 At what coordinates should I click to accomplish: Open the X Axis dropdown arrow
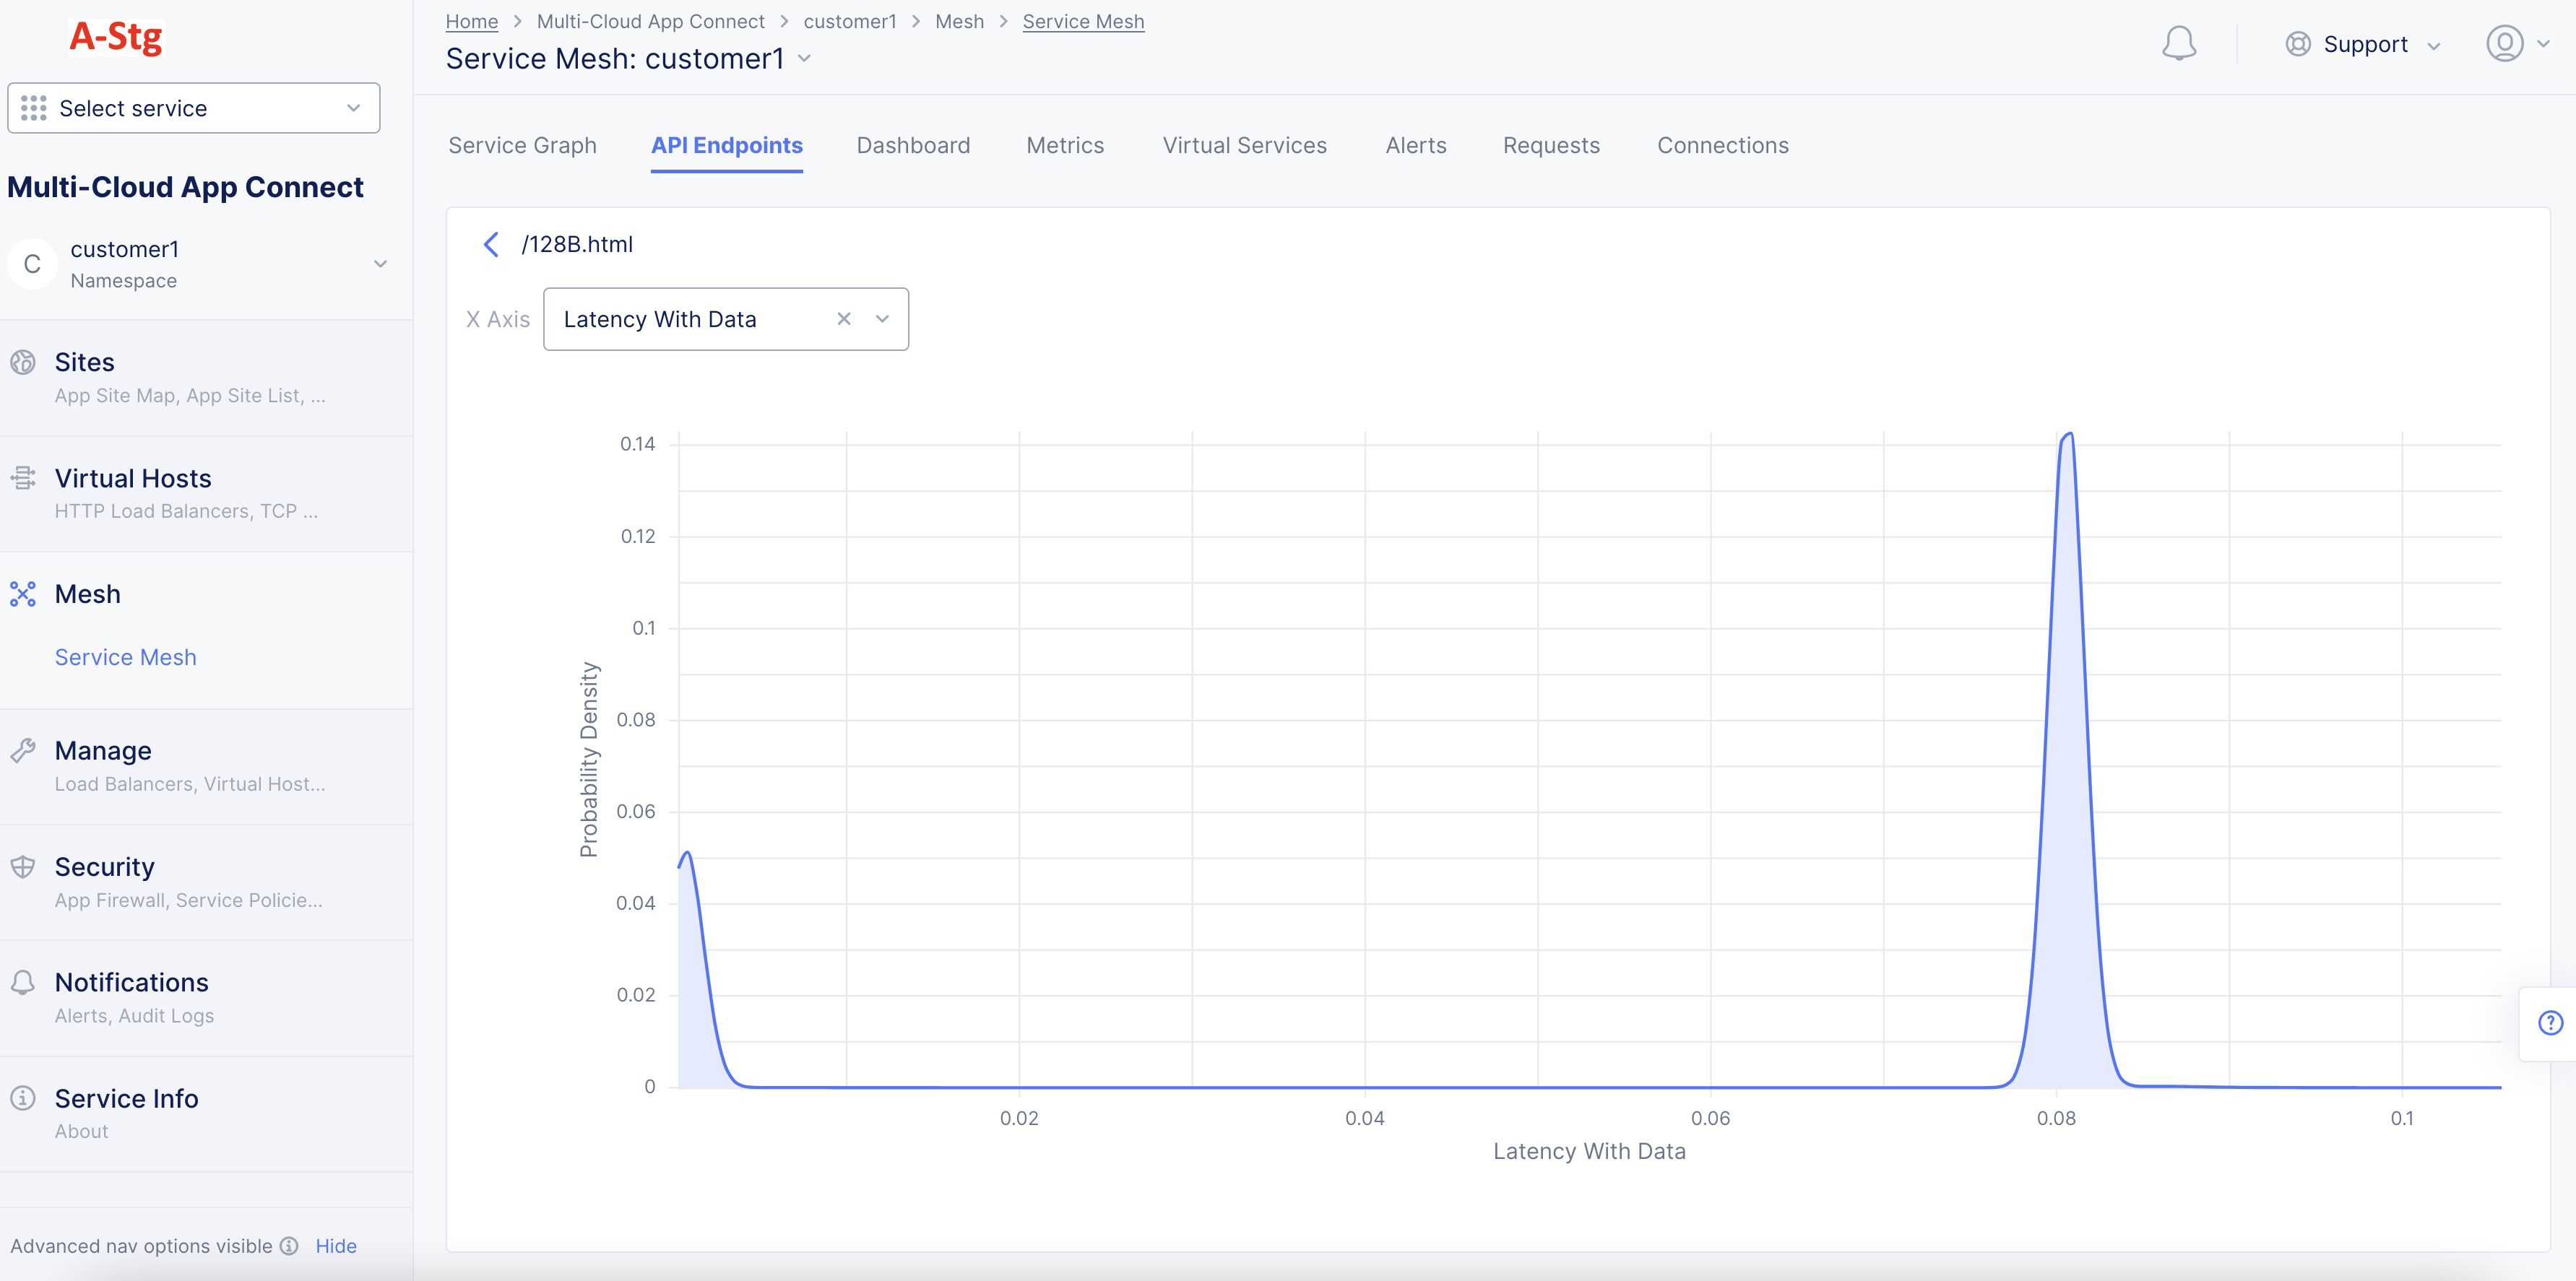point(882,319)
